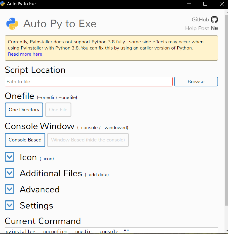228x234 pixels.
Task: Click the Additional Files heading text
Action: 51,173
